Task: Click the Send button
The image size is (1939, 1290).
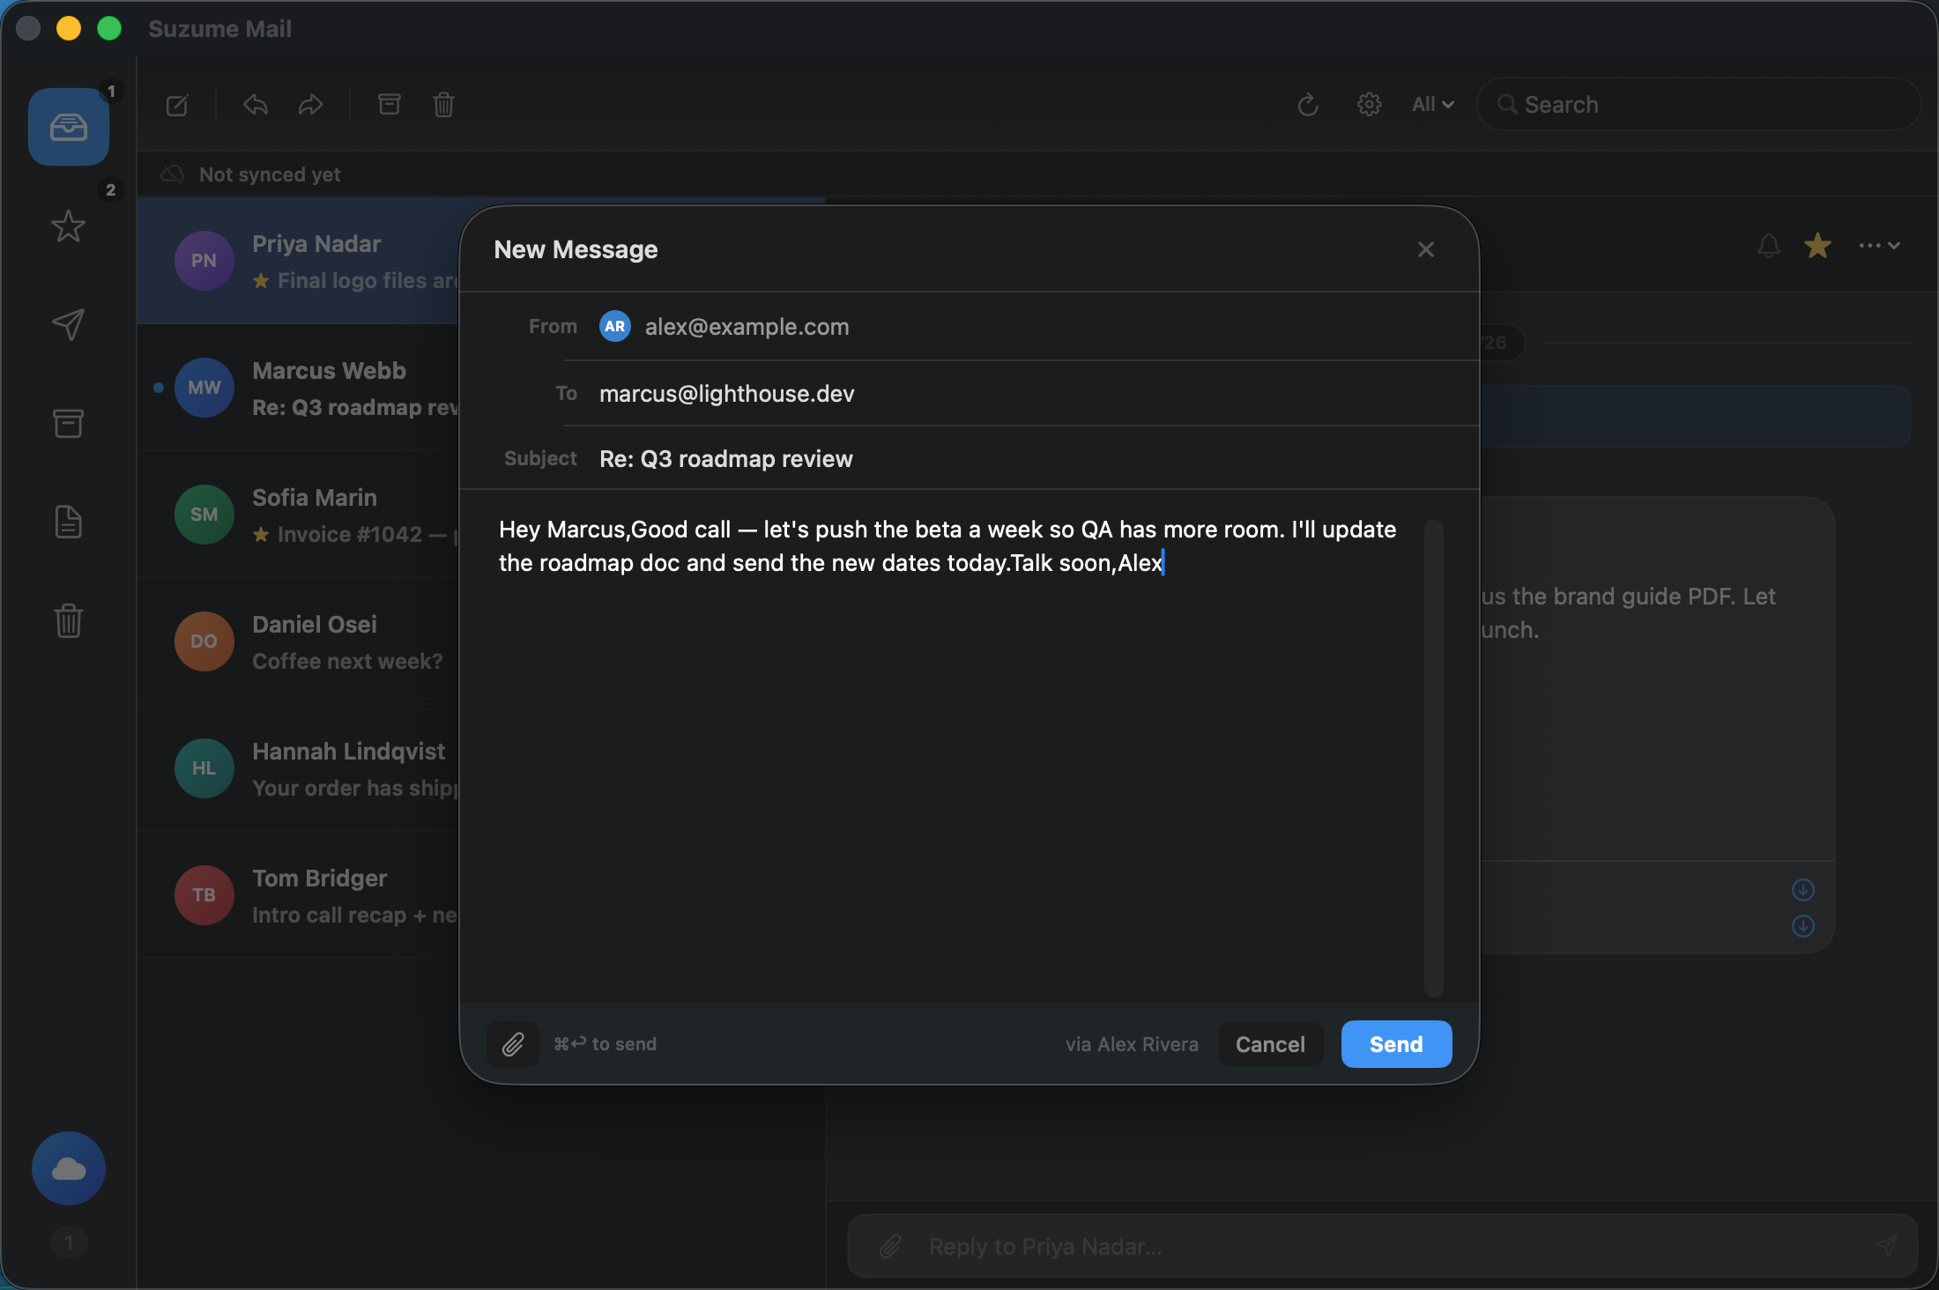Action: [x=1396, y=1044]
